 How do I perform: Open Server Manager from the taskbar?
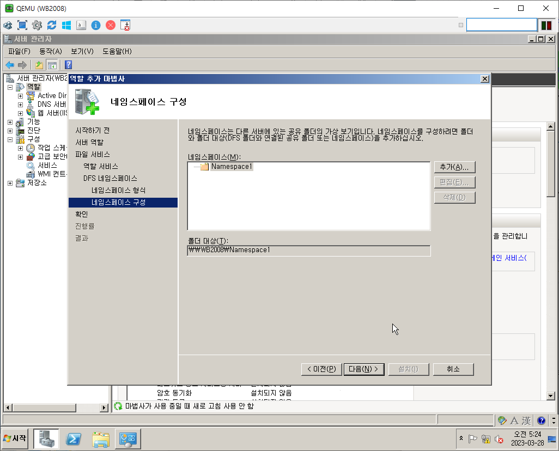pos(46,438)
